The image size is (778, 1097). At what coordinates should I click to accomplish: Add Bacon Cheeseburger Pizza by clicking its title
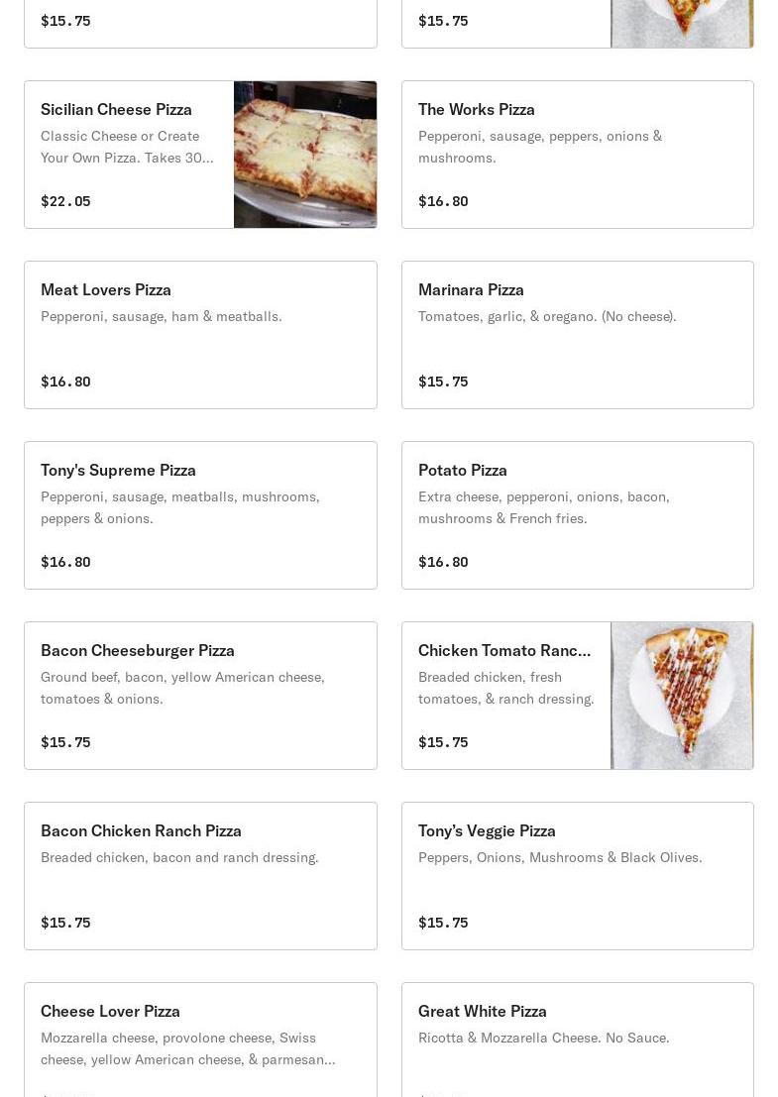[x=138, y=650]
